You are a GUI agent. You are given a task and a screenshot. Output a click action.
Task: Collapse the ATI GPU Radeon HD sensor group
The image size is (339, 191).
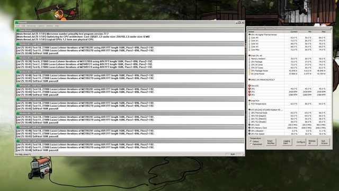[249, 110]
